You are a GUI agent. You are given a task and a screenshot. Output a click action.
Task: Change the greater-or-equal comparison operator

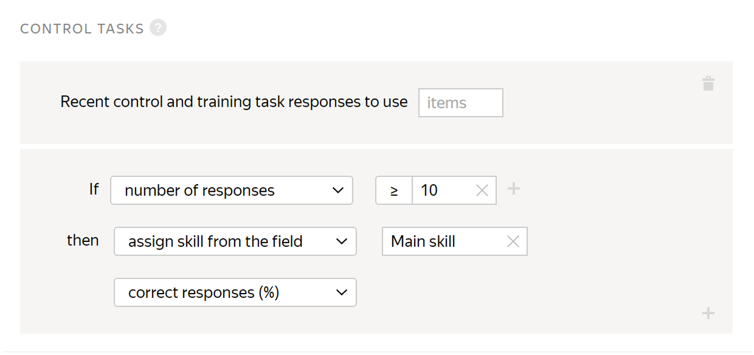(394, 190)
